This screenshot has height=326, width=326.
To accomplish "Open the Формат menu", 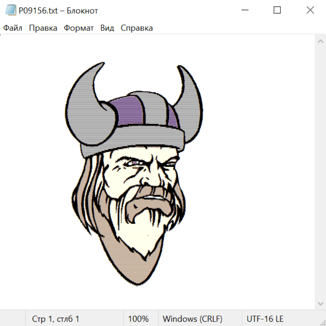I will (79, 28).
